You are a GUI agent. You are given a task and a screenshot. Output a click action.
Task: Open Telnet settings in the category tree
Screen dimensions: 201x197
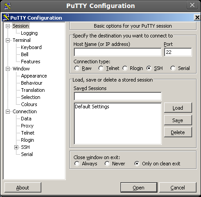[x=28, y=133]
